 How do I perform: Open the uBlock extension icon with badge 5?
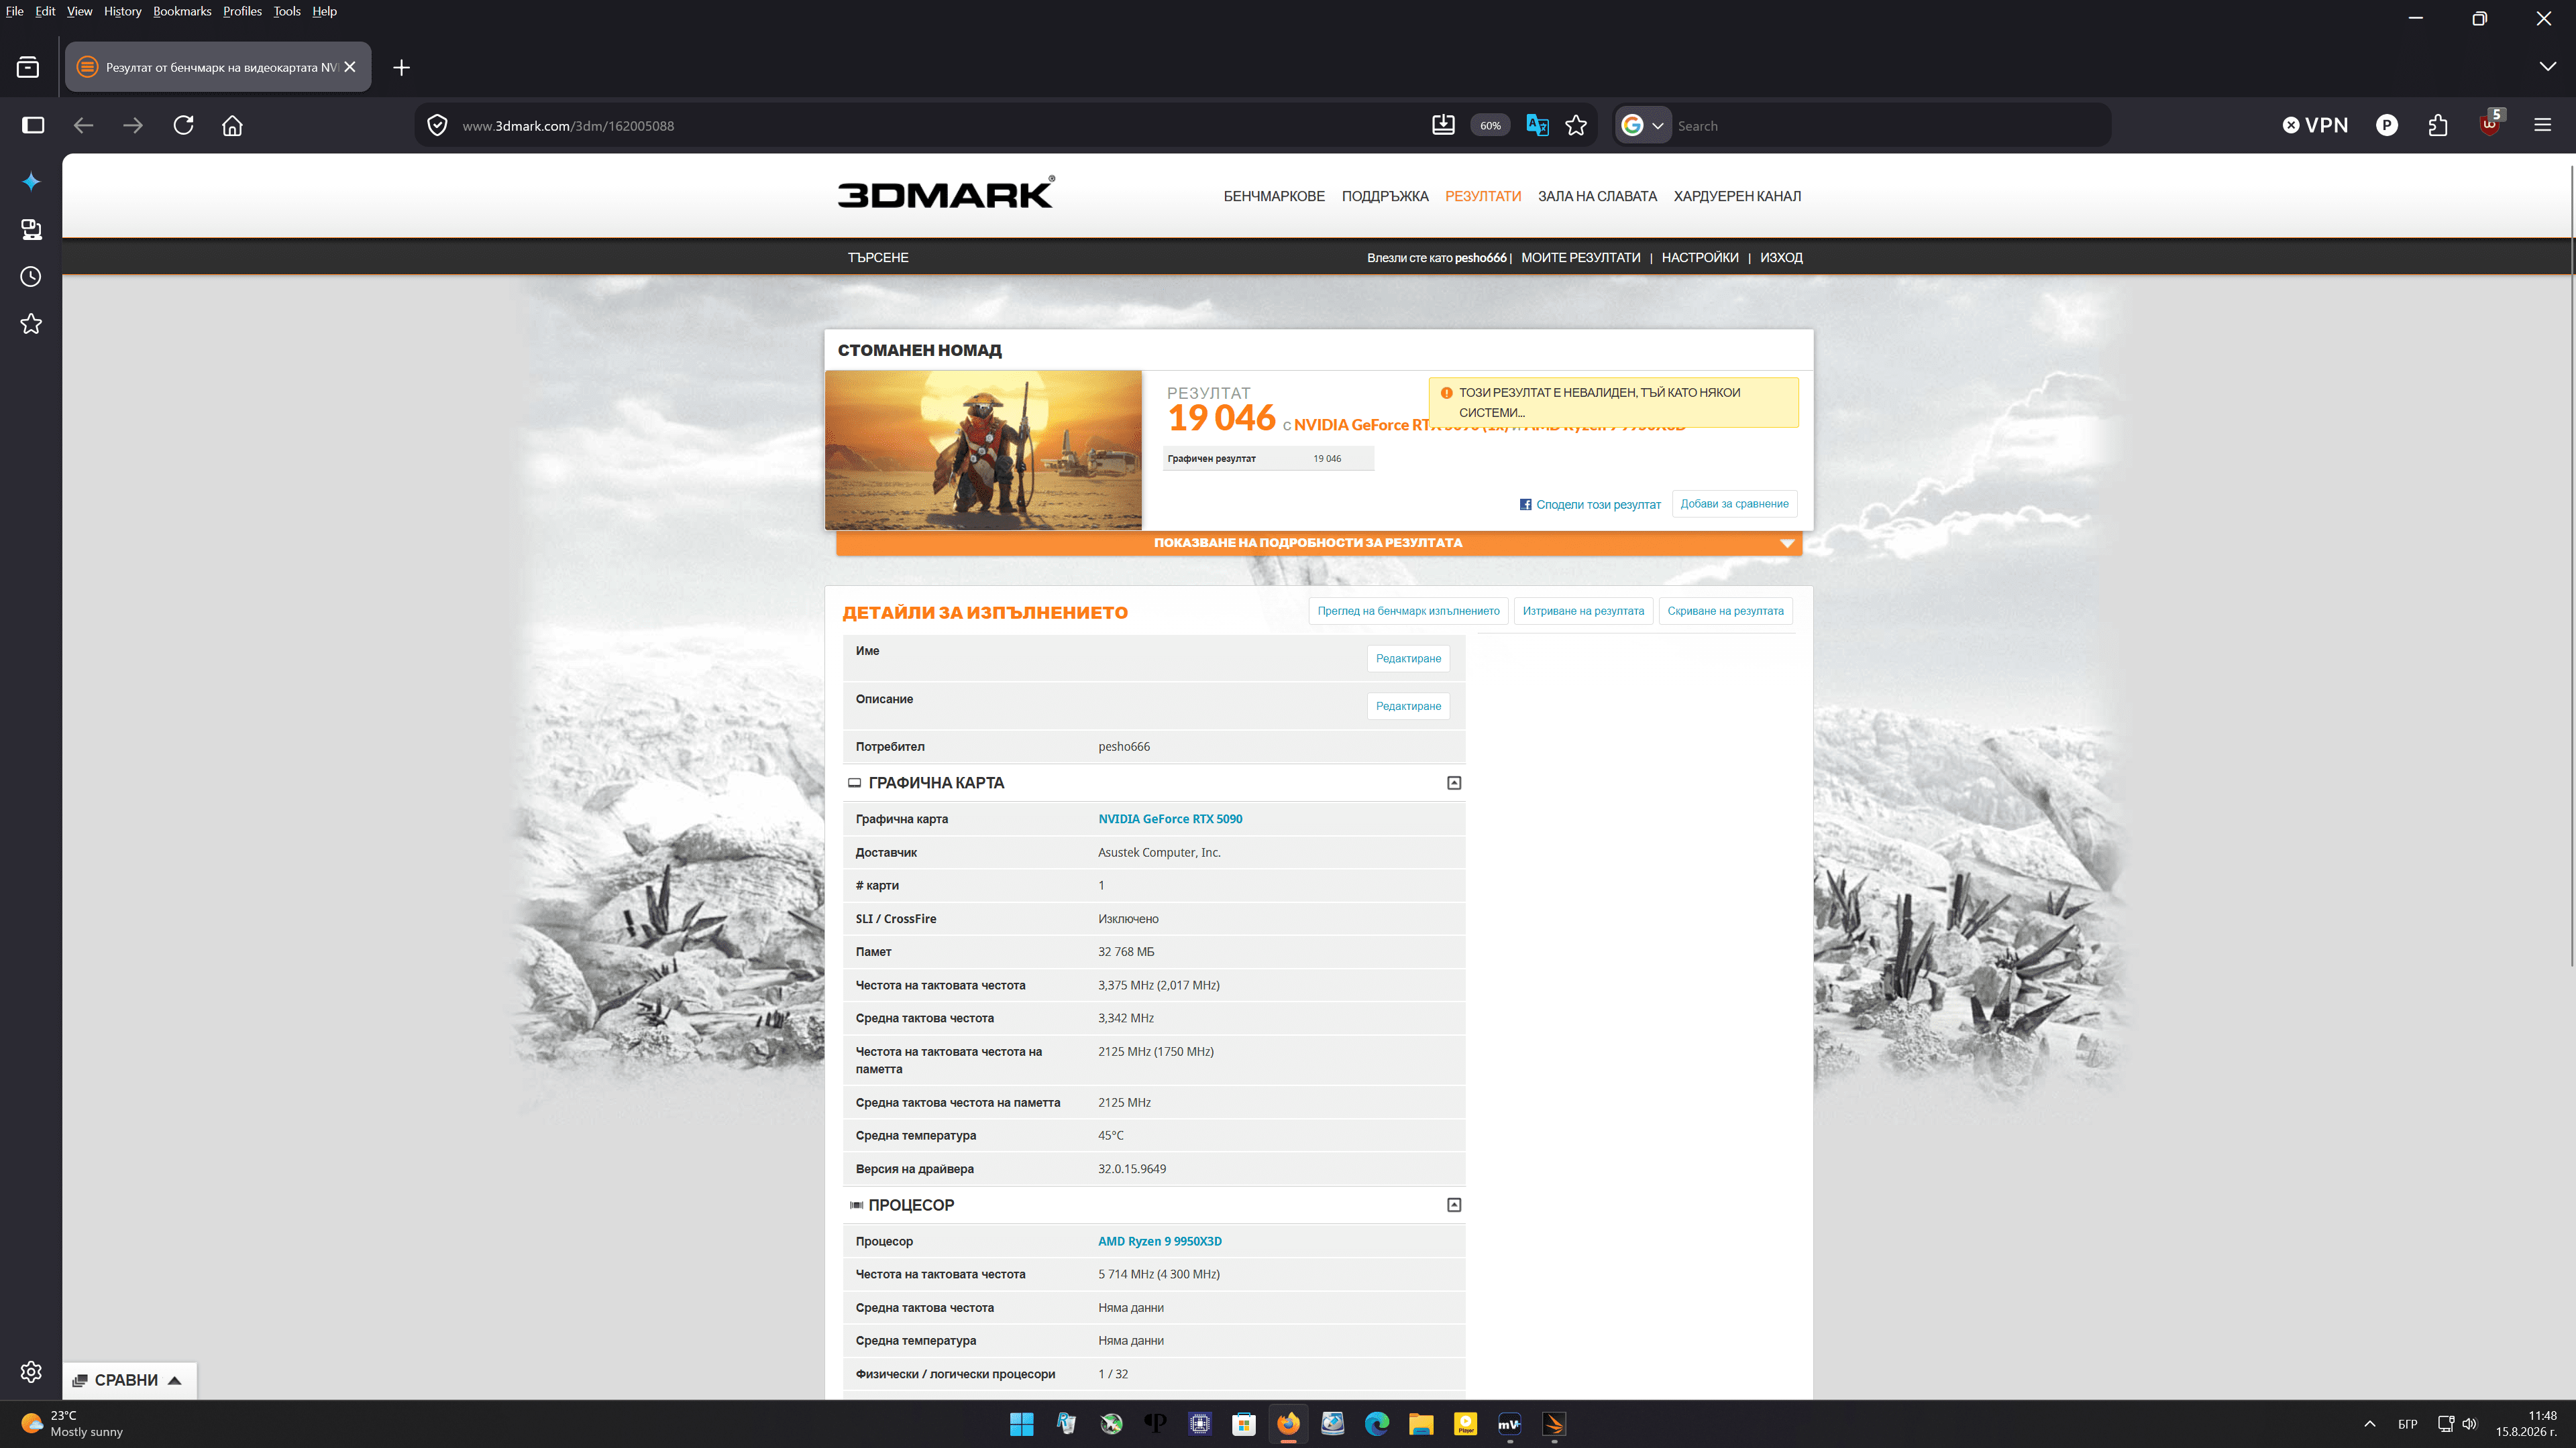tap(2490, 124)
